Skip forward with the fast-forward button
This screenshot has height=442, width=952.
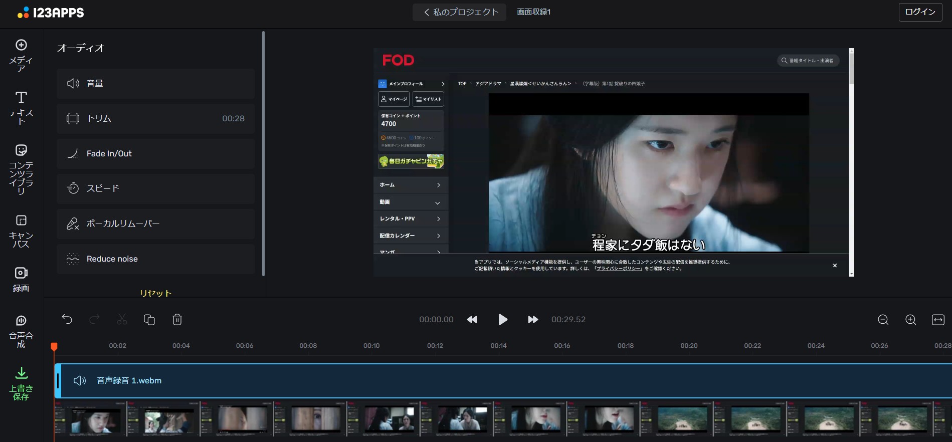533,320
